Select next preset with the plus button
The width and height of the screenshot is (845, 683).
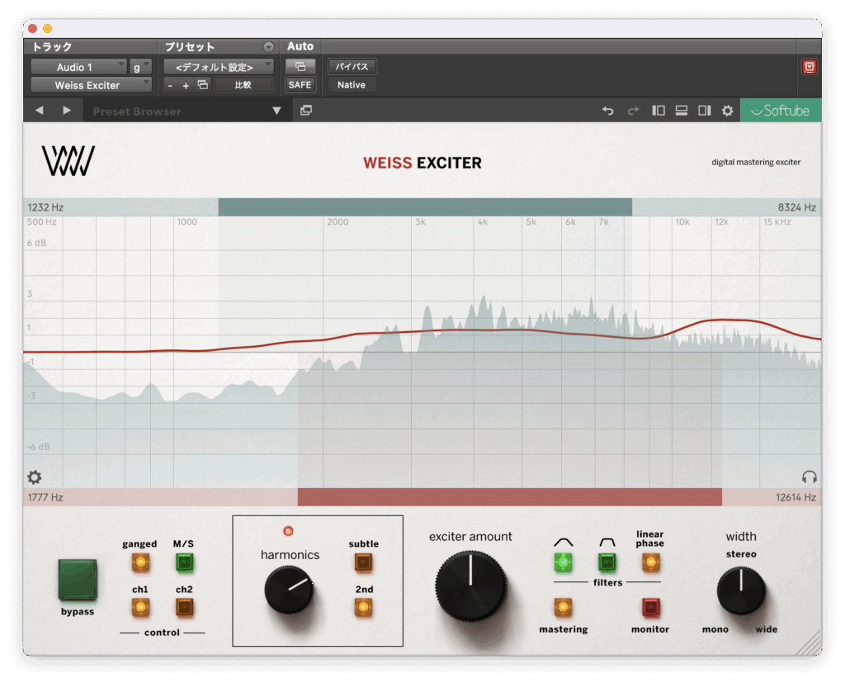[186, 85]
